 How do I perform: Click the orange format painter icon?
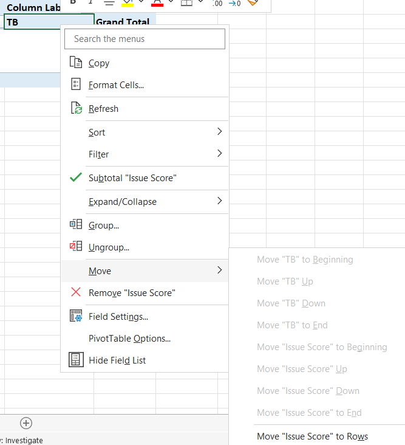[253, 3]
